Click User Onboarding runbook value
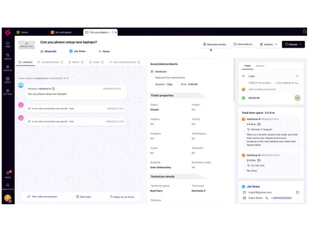This screenshot has width=309, height=232. click(x=161, y=168)
